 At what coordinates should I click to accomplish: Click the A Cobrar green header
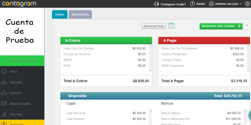(x=106, y=41)
